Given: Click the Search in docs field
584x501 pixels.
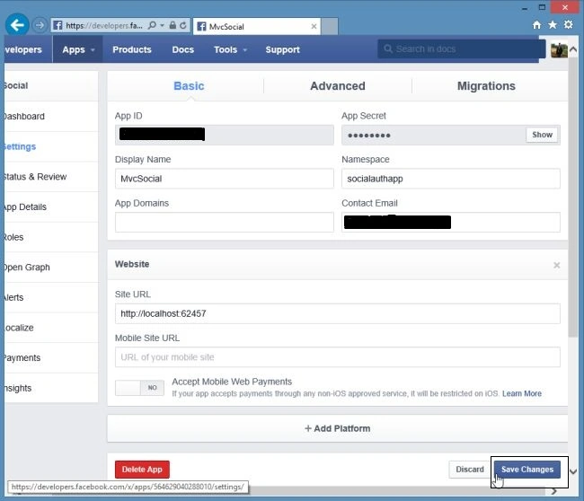Looking at the screenshot, I should coord(462,49).
